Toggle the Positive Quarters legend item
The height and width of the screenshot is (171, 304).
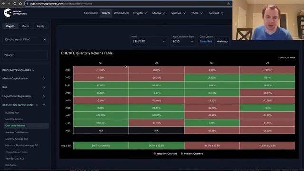[192, 154]
